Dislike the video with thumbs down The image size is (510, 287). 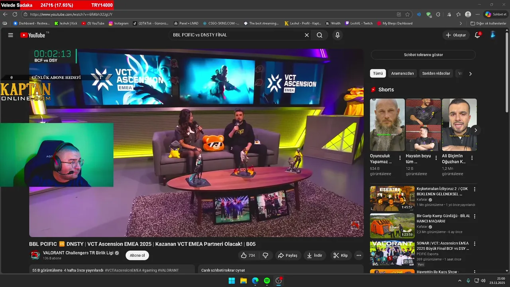265,256
